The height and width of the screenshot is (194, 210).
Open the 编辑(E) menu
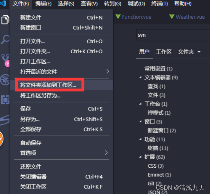coord(43,4)
